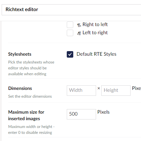Focus the Width dimension input

coord(81,91)
